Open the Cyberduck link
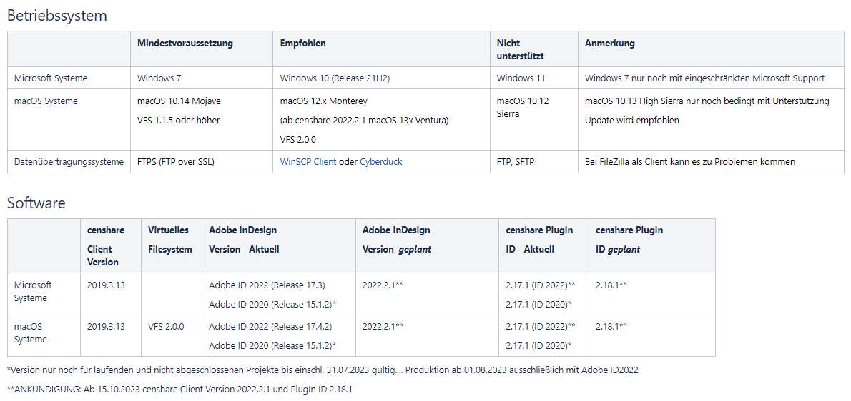This screenshot has height=401, width=851. pyautogui.click(x=381, y=161)
